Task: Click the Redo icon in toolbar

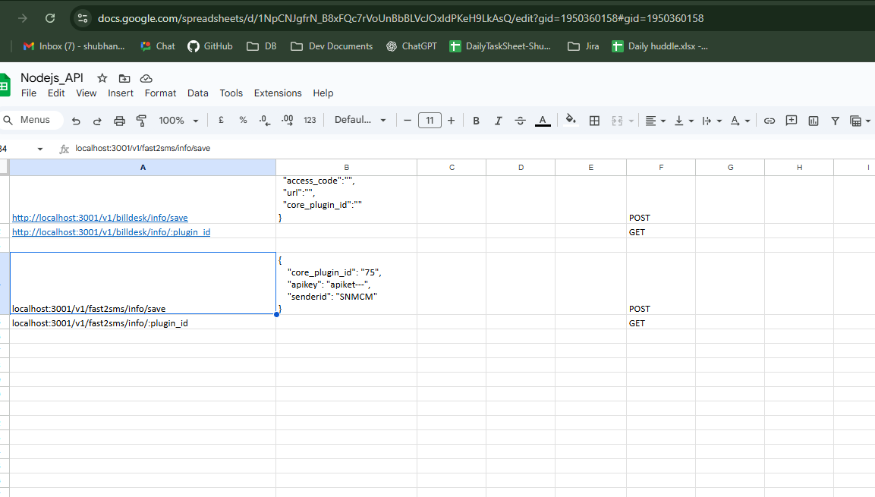Action: (x=97, y=121)
